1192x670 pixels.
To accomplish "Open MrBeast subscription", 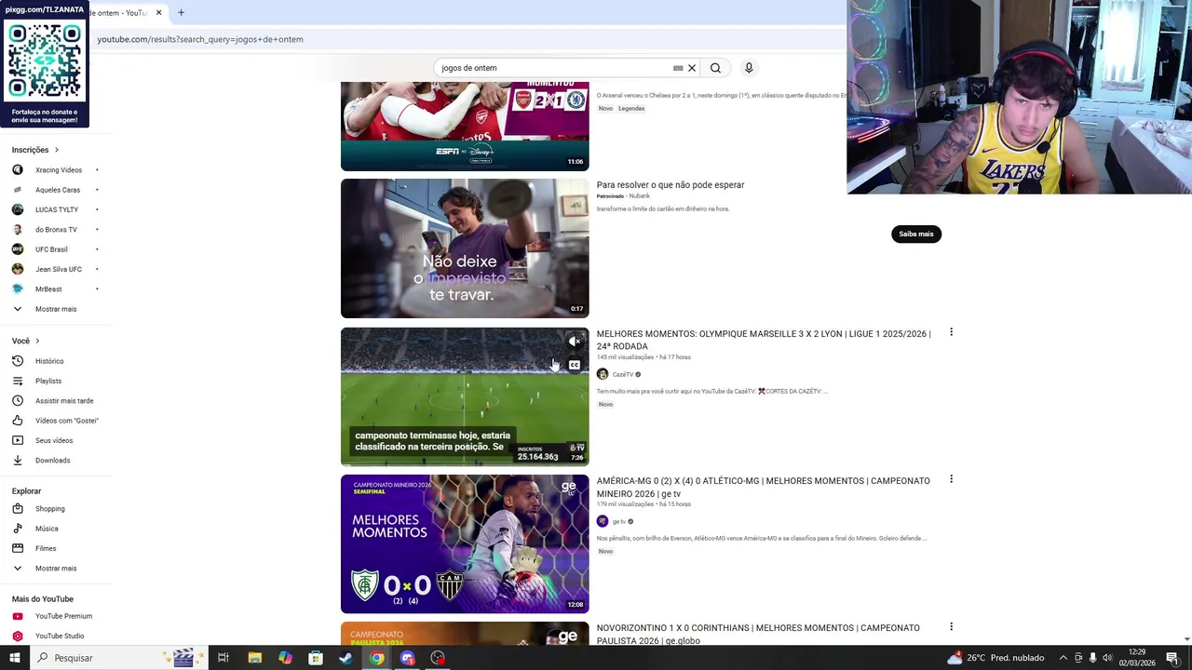I will pos(48,288).
